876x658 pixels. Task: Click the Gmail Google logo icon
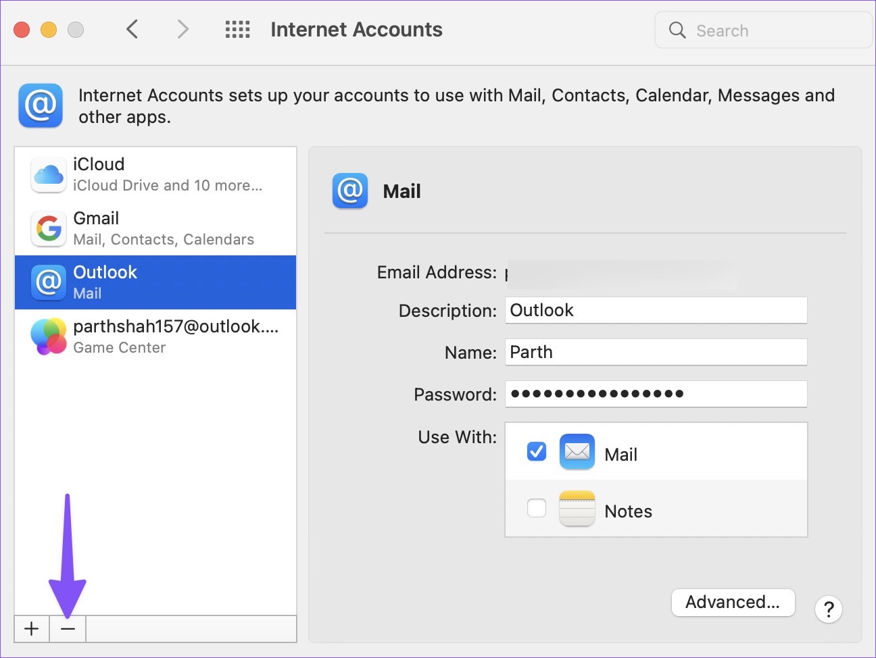click(48, 229)
